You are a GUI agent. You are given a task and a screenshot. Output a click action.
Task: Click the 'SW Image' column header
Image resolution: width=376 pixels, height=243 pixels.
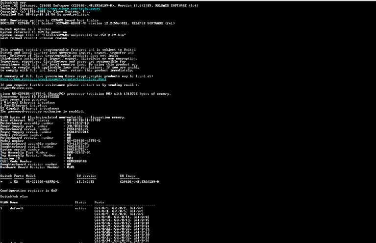tap(128, 176)
